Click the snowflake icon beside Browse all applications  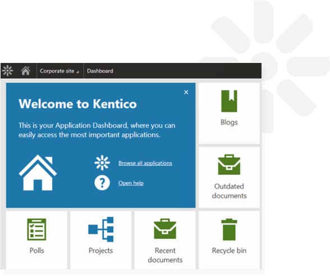pyautogui.click(x=102, y=162)
